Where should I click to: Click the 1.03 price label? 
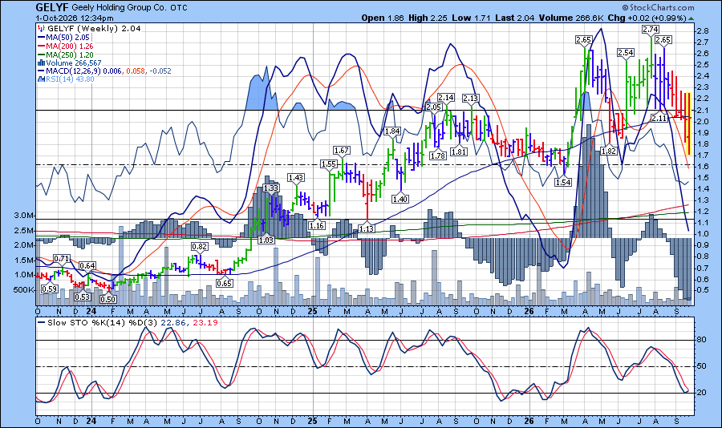[266, 240]
